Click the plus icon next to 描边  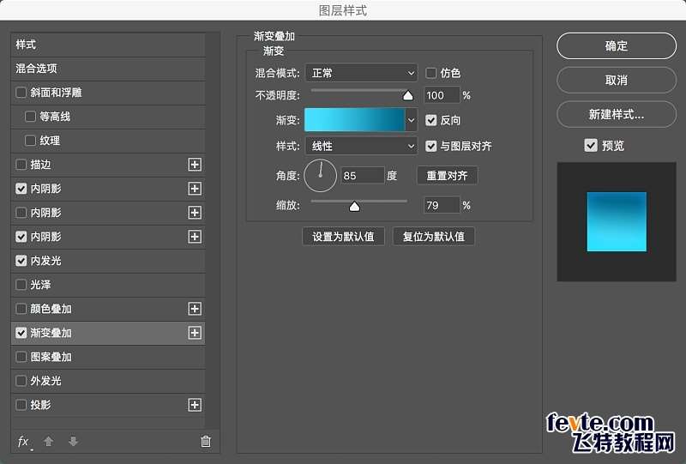point(195,165)
